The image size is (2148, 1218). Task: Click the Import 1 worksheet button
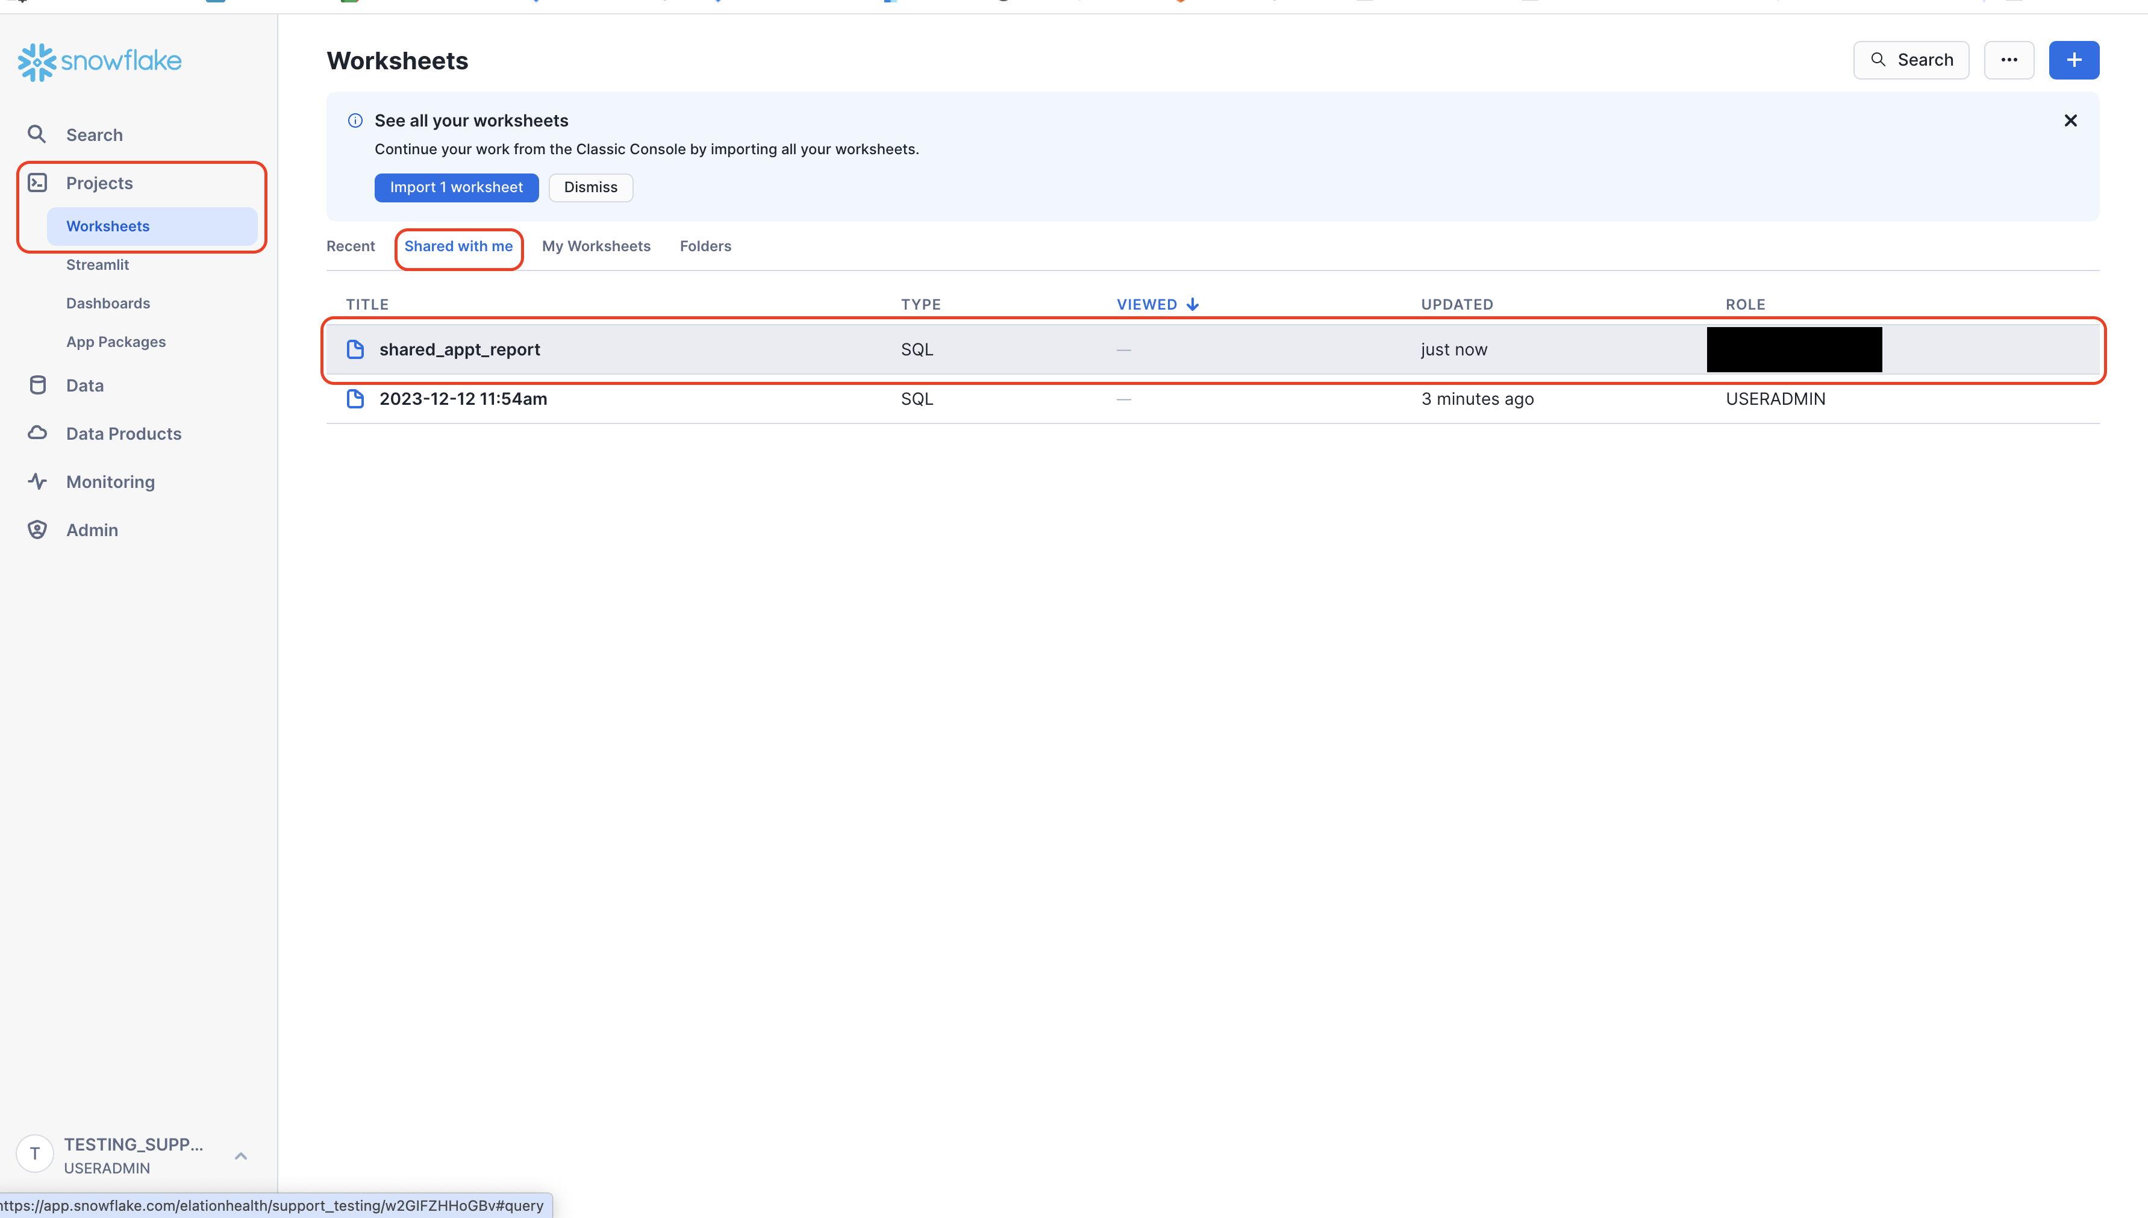pyautogui.click(x=456, y=187)
